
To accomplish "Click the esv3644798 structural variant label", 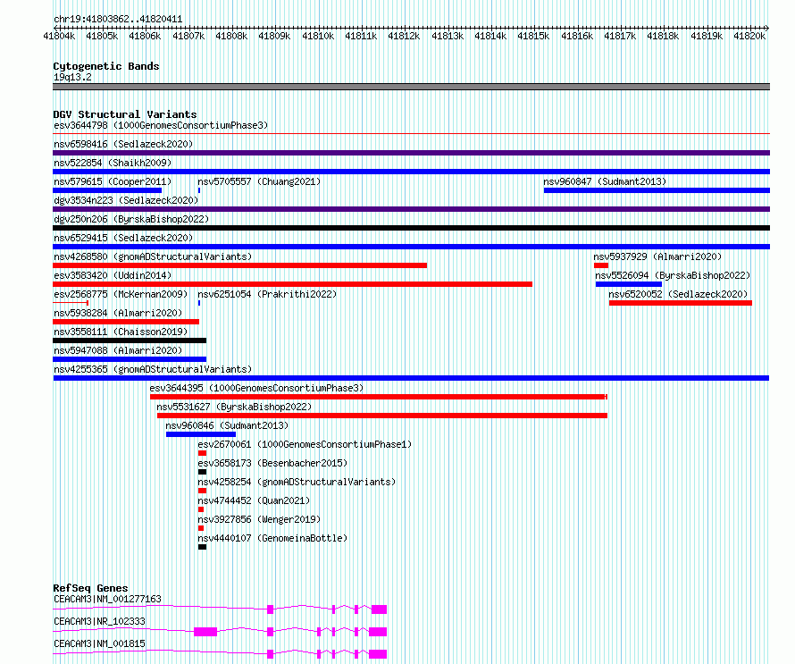I will tap(161, 125).
